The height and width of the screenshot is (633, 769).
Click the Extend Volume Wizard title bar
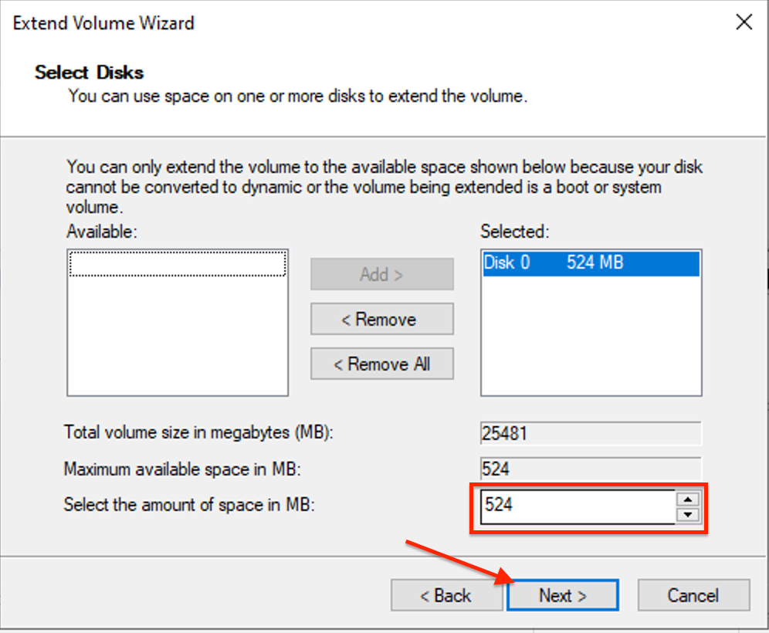[x=344, y=22]
